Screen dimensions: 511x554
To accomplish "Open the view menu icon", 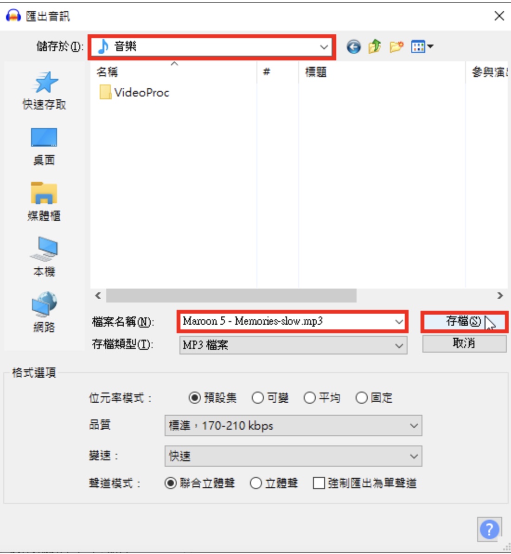I will pyautogui.click(x=422, y=46).
